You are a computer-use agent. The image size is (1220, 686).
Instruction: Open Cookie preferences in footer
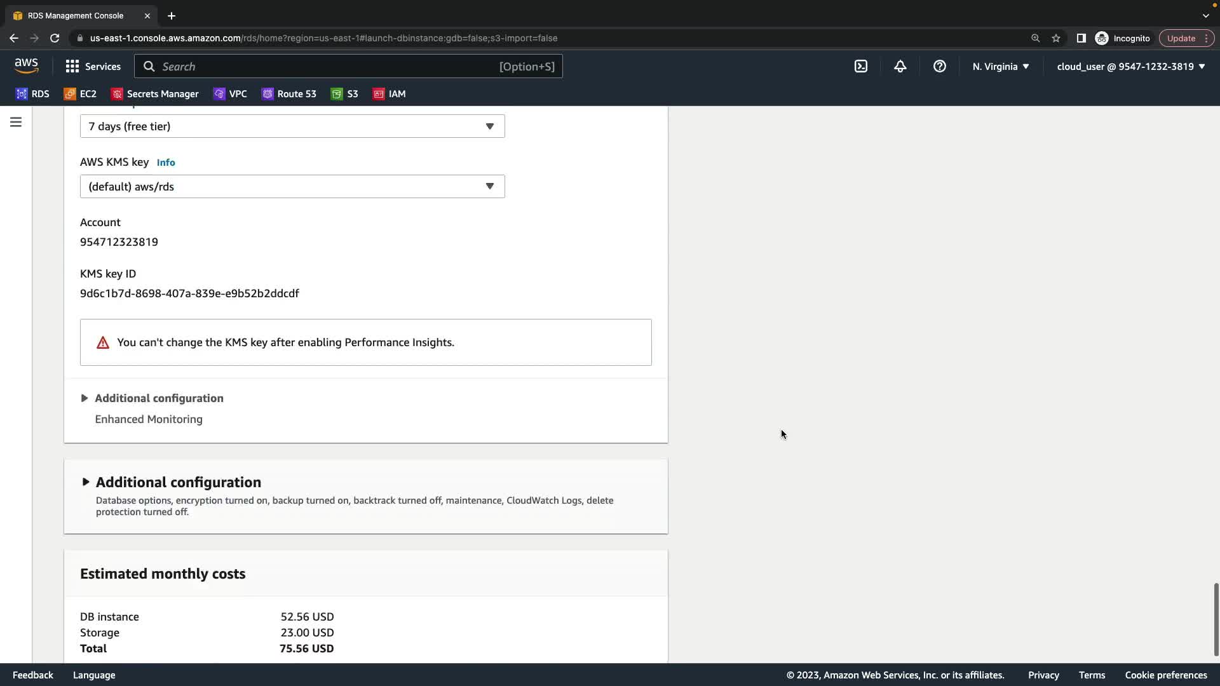click(1165, 675)
